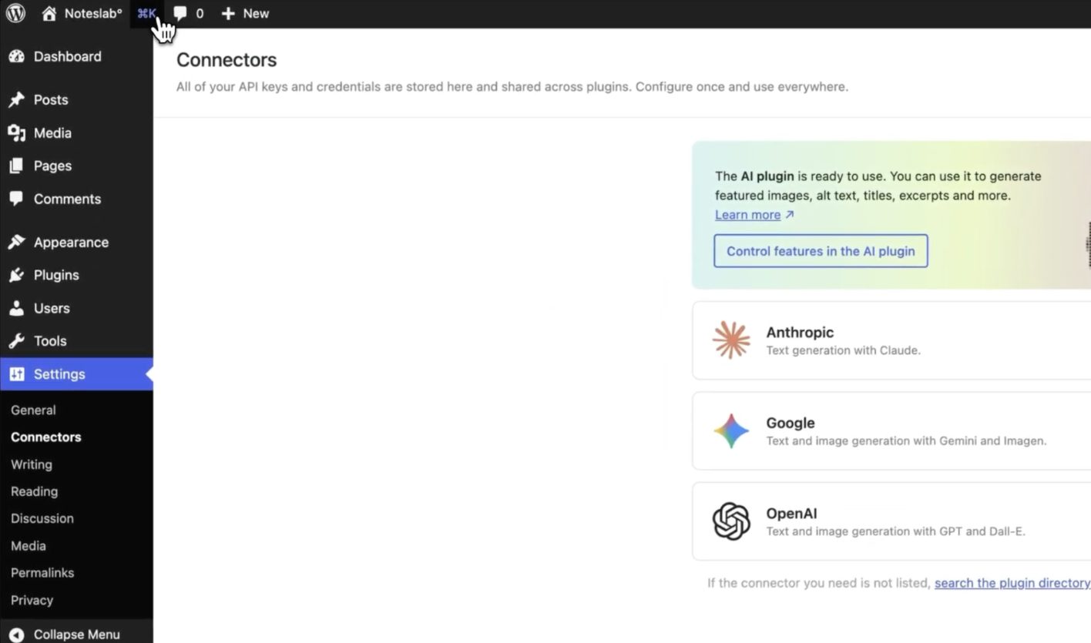
Task: Open the Posts menu
Action: 76,99
